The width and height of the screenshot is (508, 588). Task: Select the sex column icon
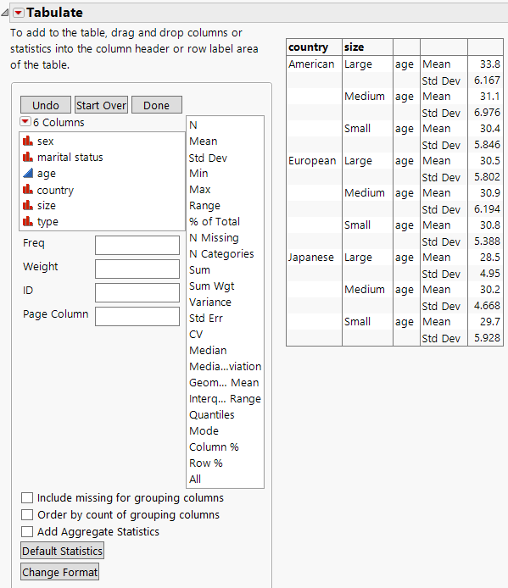point(28,141)
